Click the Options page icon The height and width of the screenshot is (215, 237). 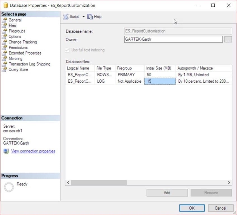4,36
